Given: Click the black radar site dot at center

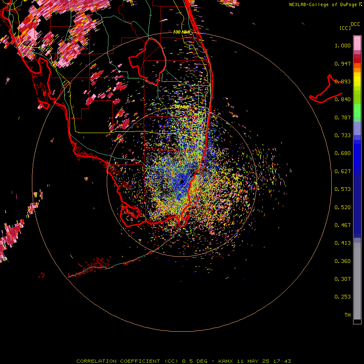Looking at the screenshot, I should click(182, 182).
